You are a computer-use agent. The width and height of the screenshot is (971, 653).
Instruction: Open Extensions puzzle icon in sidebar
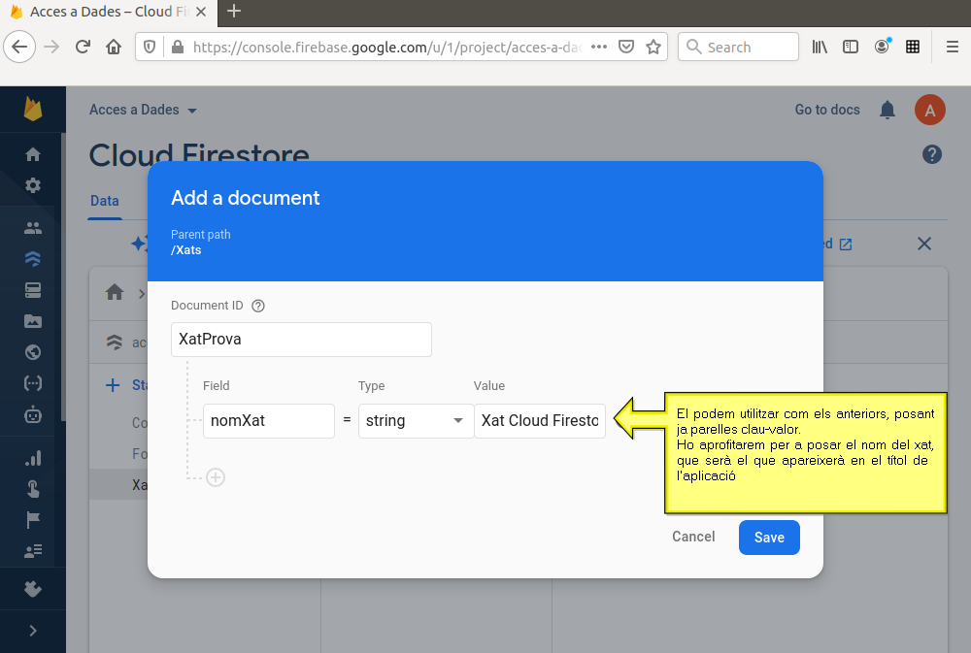tap(33, 589)
